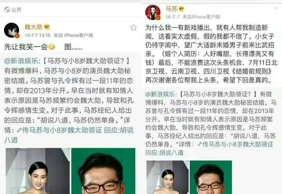The image size is (282, 194).
Task: Open @新浪娱乐 mention in right repost
Action: pos(160,94)
